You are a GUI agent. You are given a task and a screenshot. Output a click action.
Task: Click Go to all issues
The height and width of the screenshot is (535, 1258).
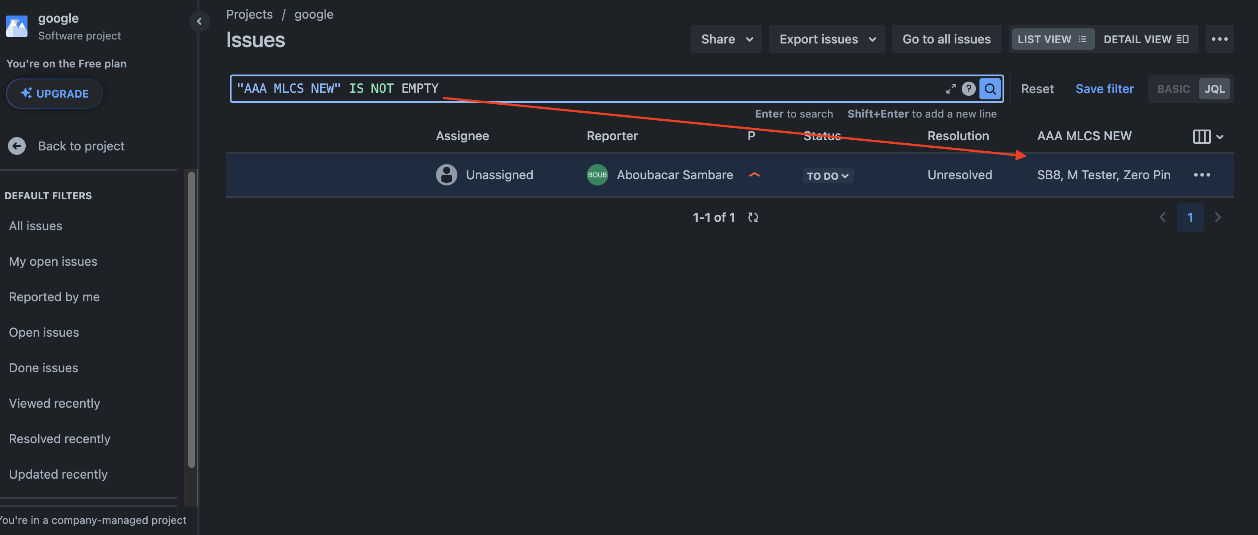tap(947, 39)
